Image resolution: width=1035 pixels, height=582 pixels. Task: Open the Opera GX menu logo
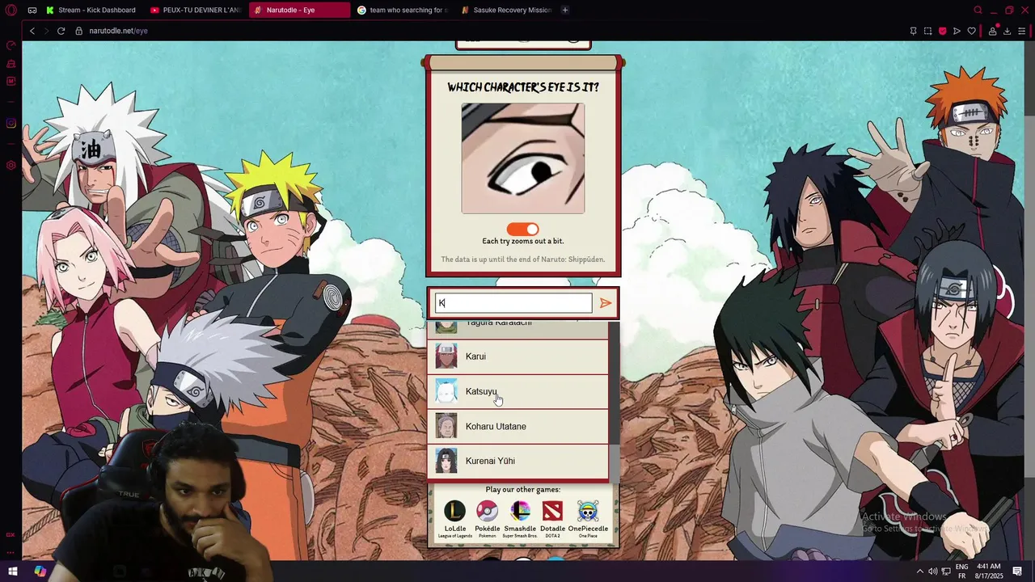11,10
